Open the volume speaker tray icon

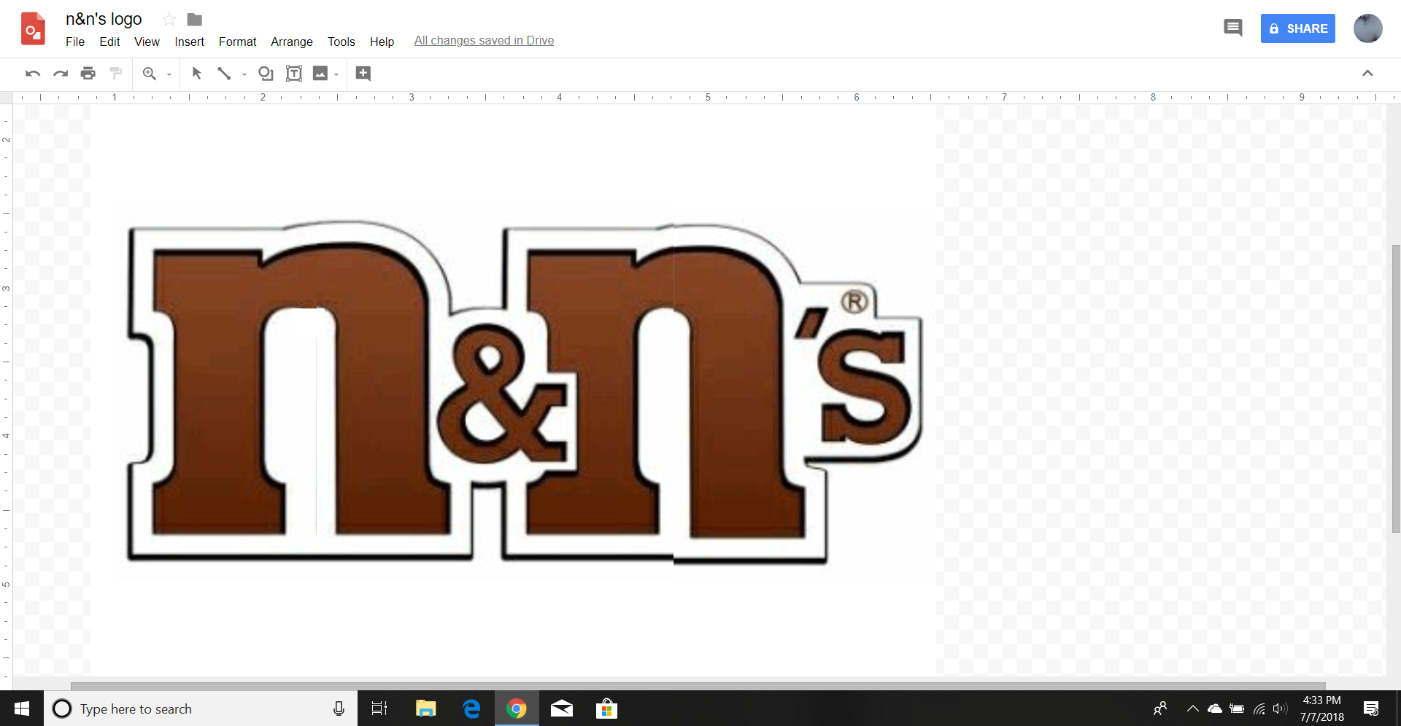tap(1280, 709)
